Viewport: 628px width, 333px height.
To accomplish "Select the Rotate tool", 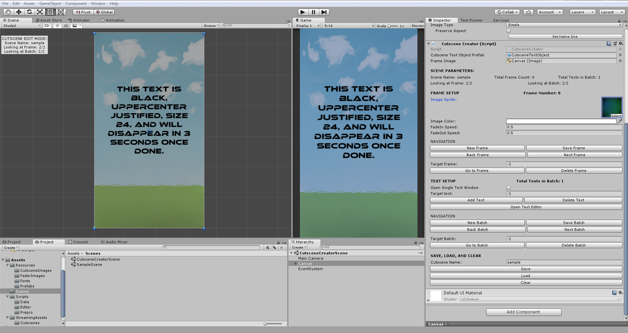I will click(29, 12).
